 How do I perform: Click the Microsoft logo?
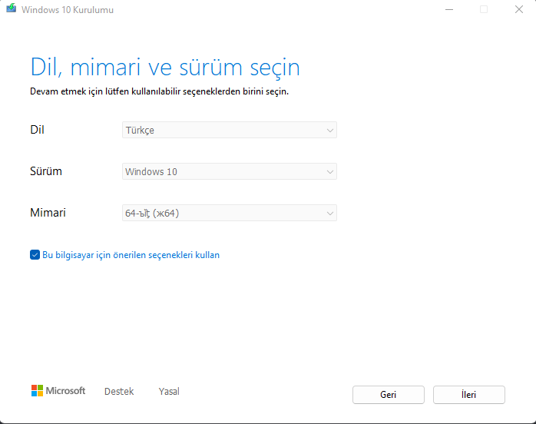58,390
